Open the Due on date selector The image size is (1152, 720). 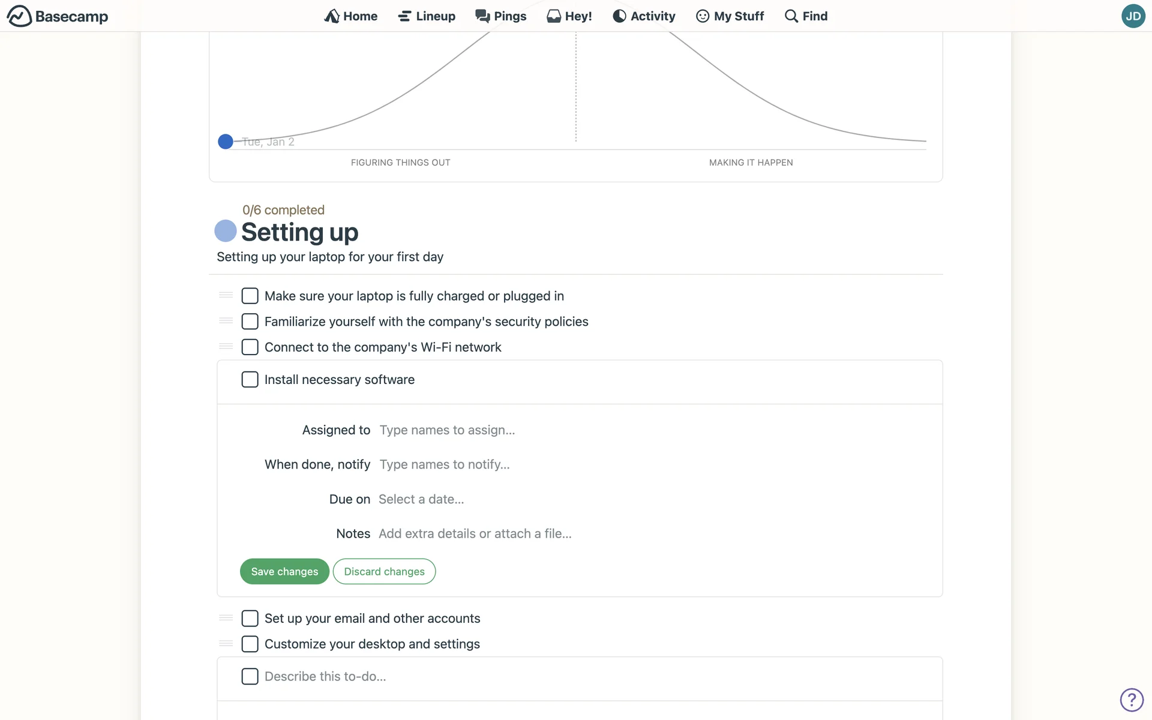coord(421,499)
